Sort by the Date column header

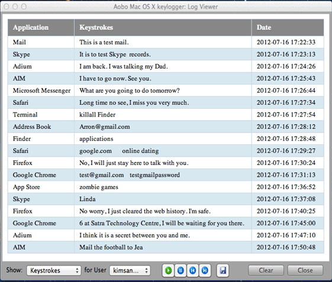pyautogui.click(x=288, y=28)
